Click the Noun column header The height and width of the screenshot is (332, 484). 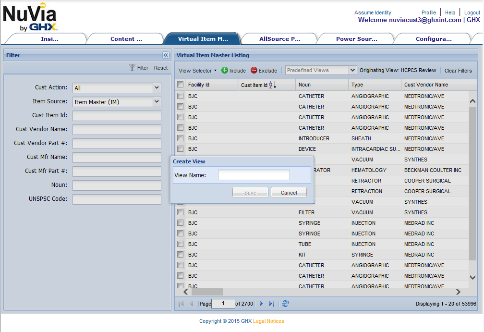[x=322, y=85]
